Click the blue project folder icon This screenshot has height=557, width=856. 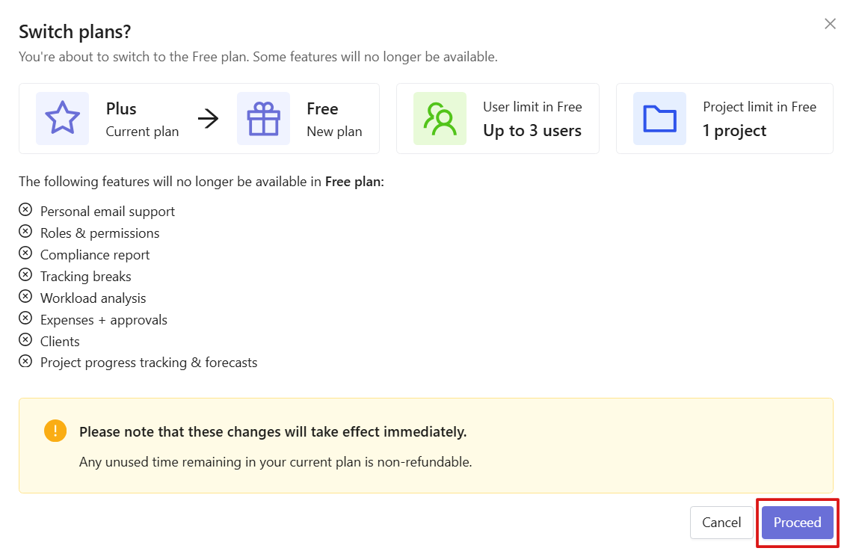pos(659,118)
